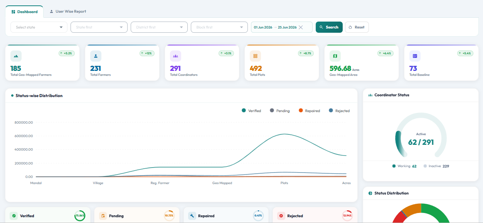Click the 73 Total Baseline value
The image size is (483, 223).
[413, 69]
